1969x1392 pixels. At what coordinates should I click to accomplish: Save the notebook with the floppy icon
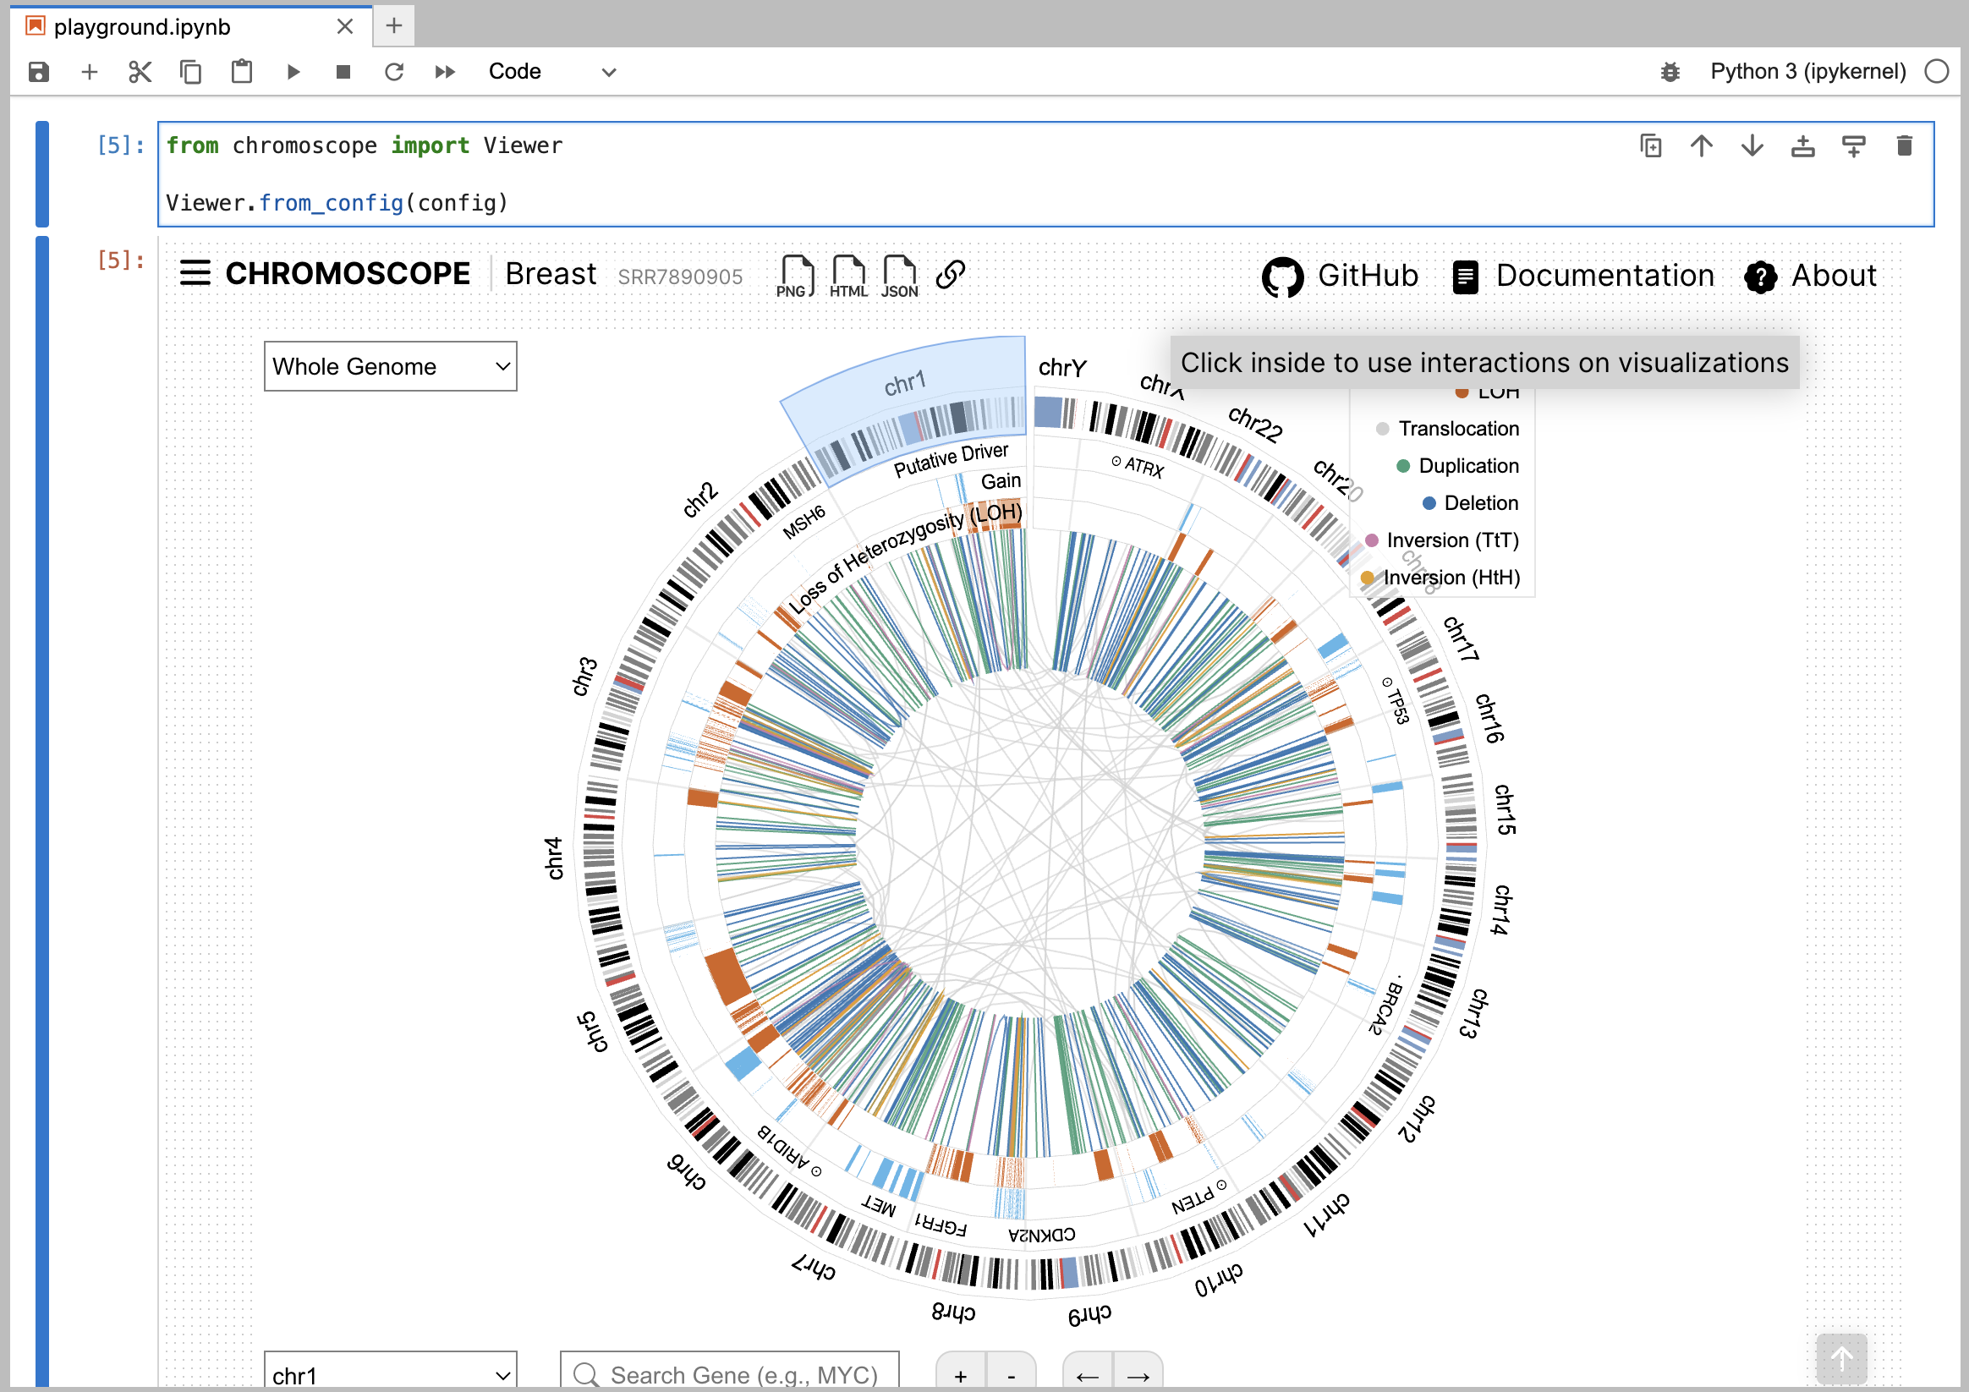(x=39, y=72)
